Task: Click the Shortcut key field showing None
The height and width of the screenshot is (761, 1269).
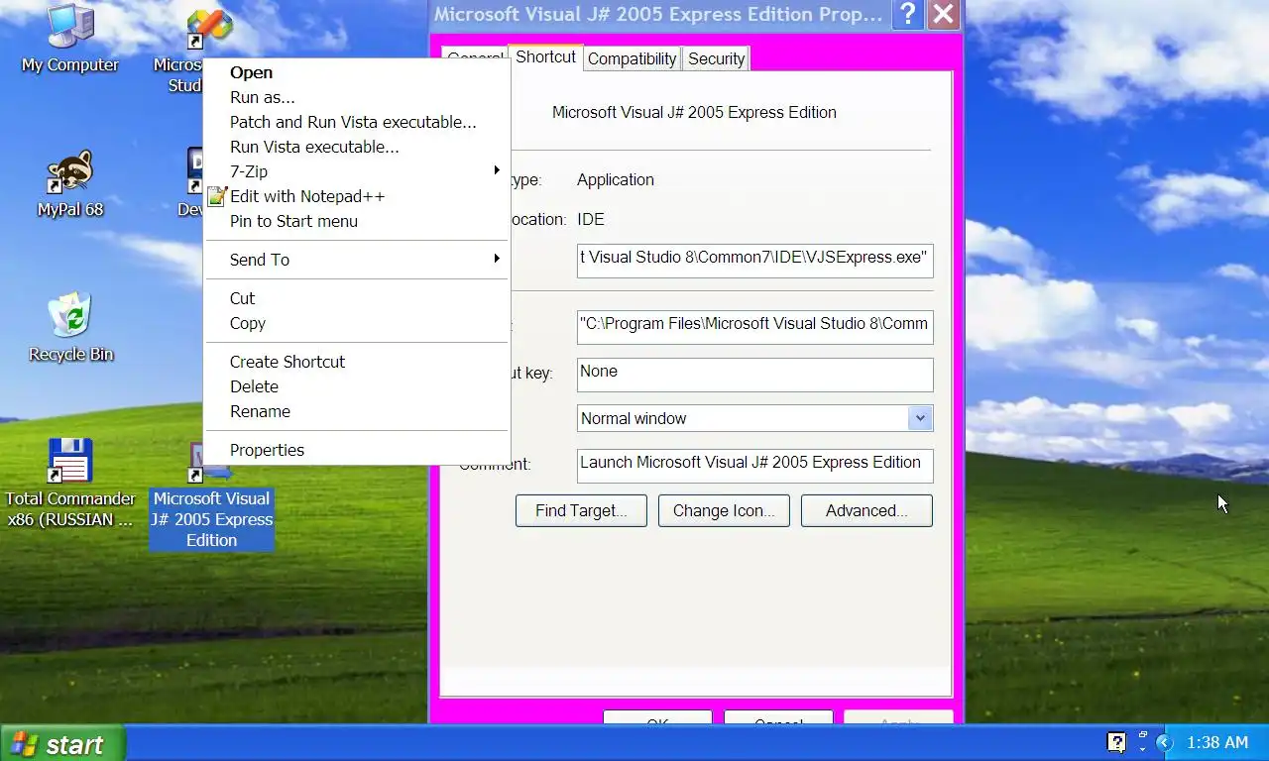Action: [754, 375]
